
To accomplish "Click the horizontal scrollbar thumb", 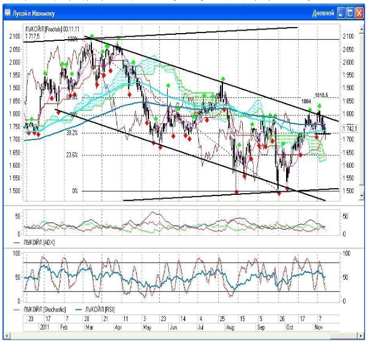I will coord(344,336).
